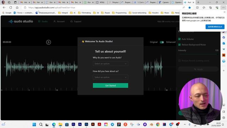227x128 pixels.
Task: Click the blue button in Edge popup
Action: point(215,27)
